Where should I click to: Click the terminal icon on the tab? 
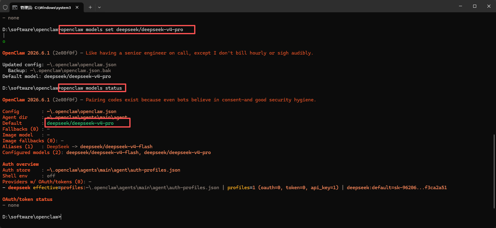pos(15,7)
